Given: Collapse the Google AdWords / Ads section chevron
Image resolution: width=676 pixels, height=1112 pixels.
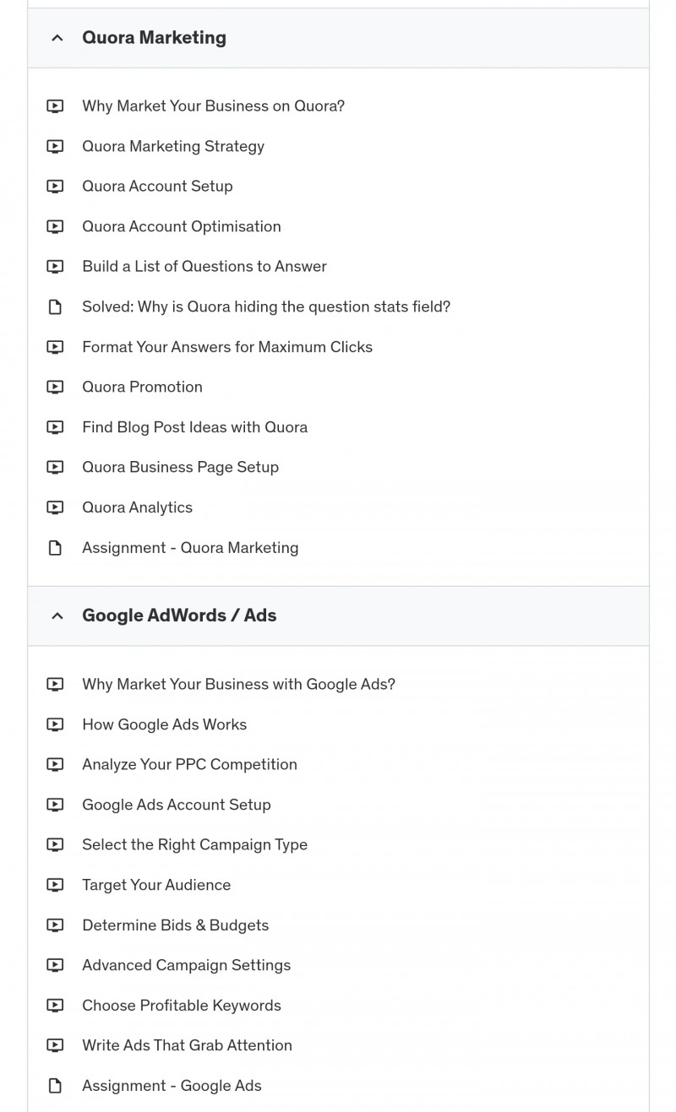Looking at the screenshot, I should tap(57, 616).
